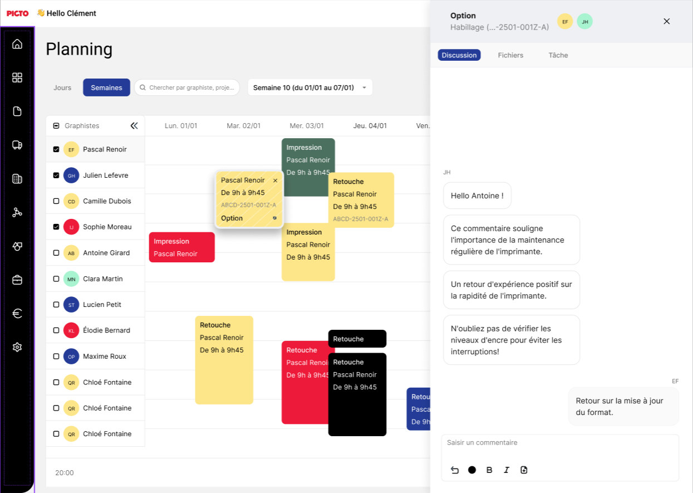
Task: Toggle bold formatting in comment editor
Action: pos(489,470)
